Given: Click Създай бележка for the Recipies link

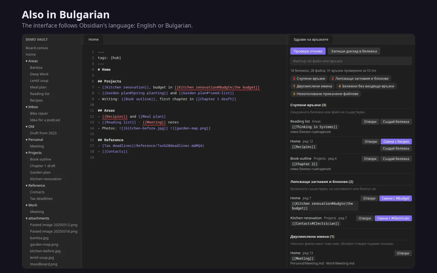Looking at the screenshot, I should coord(396,148).
